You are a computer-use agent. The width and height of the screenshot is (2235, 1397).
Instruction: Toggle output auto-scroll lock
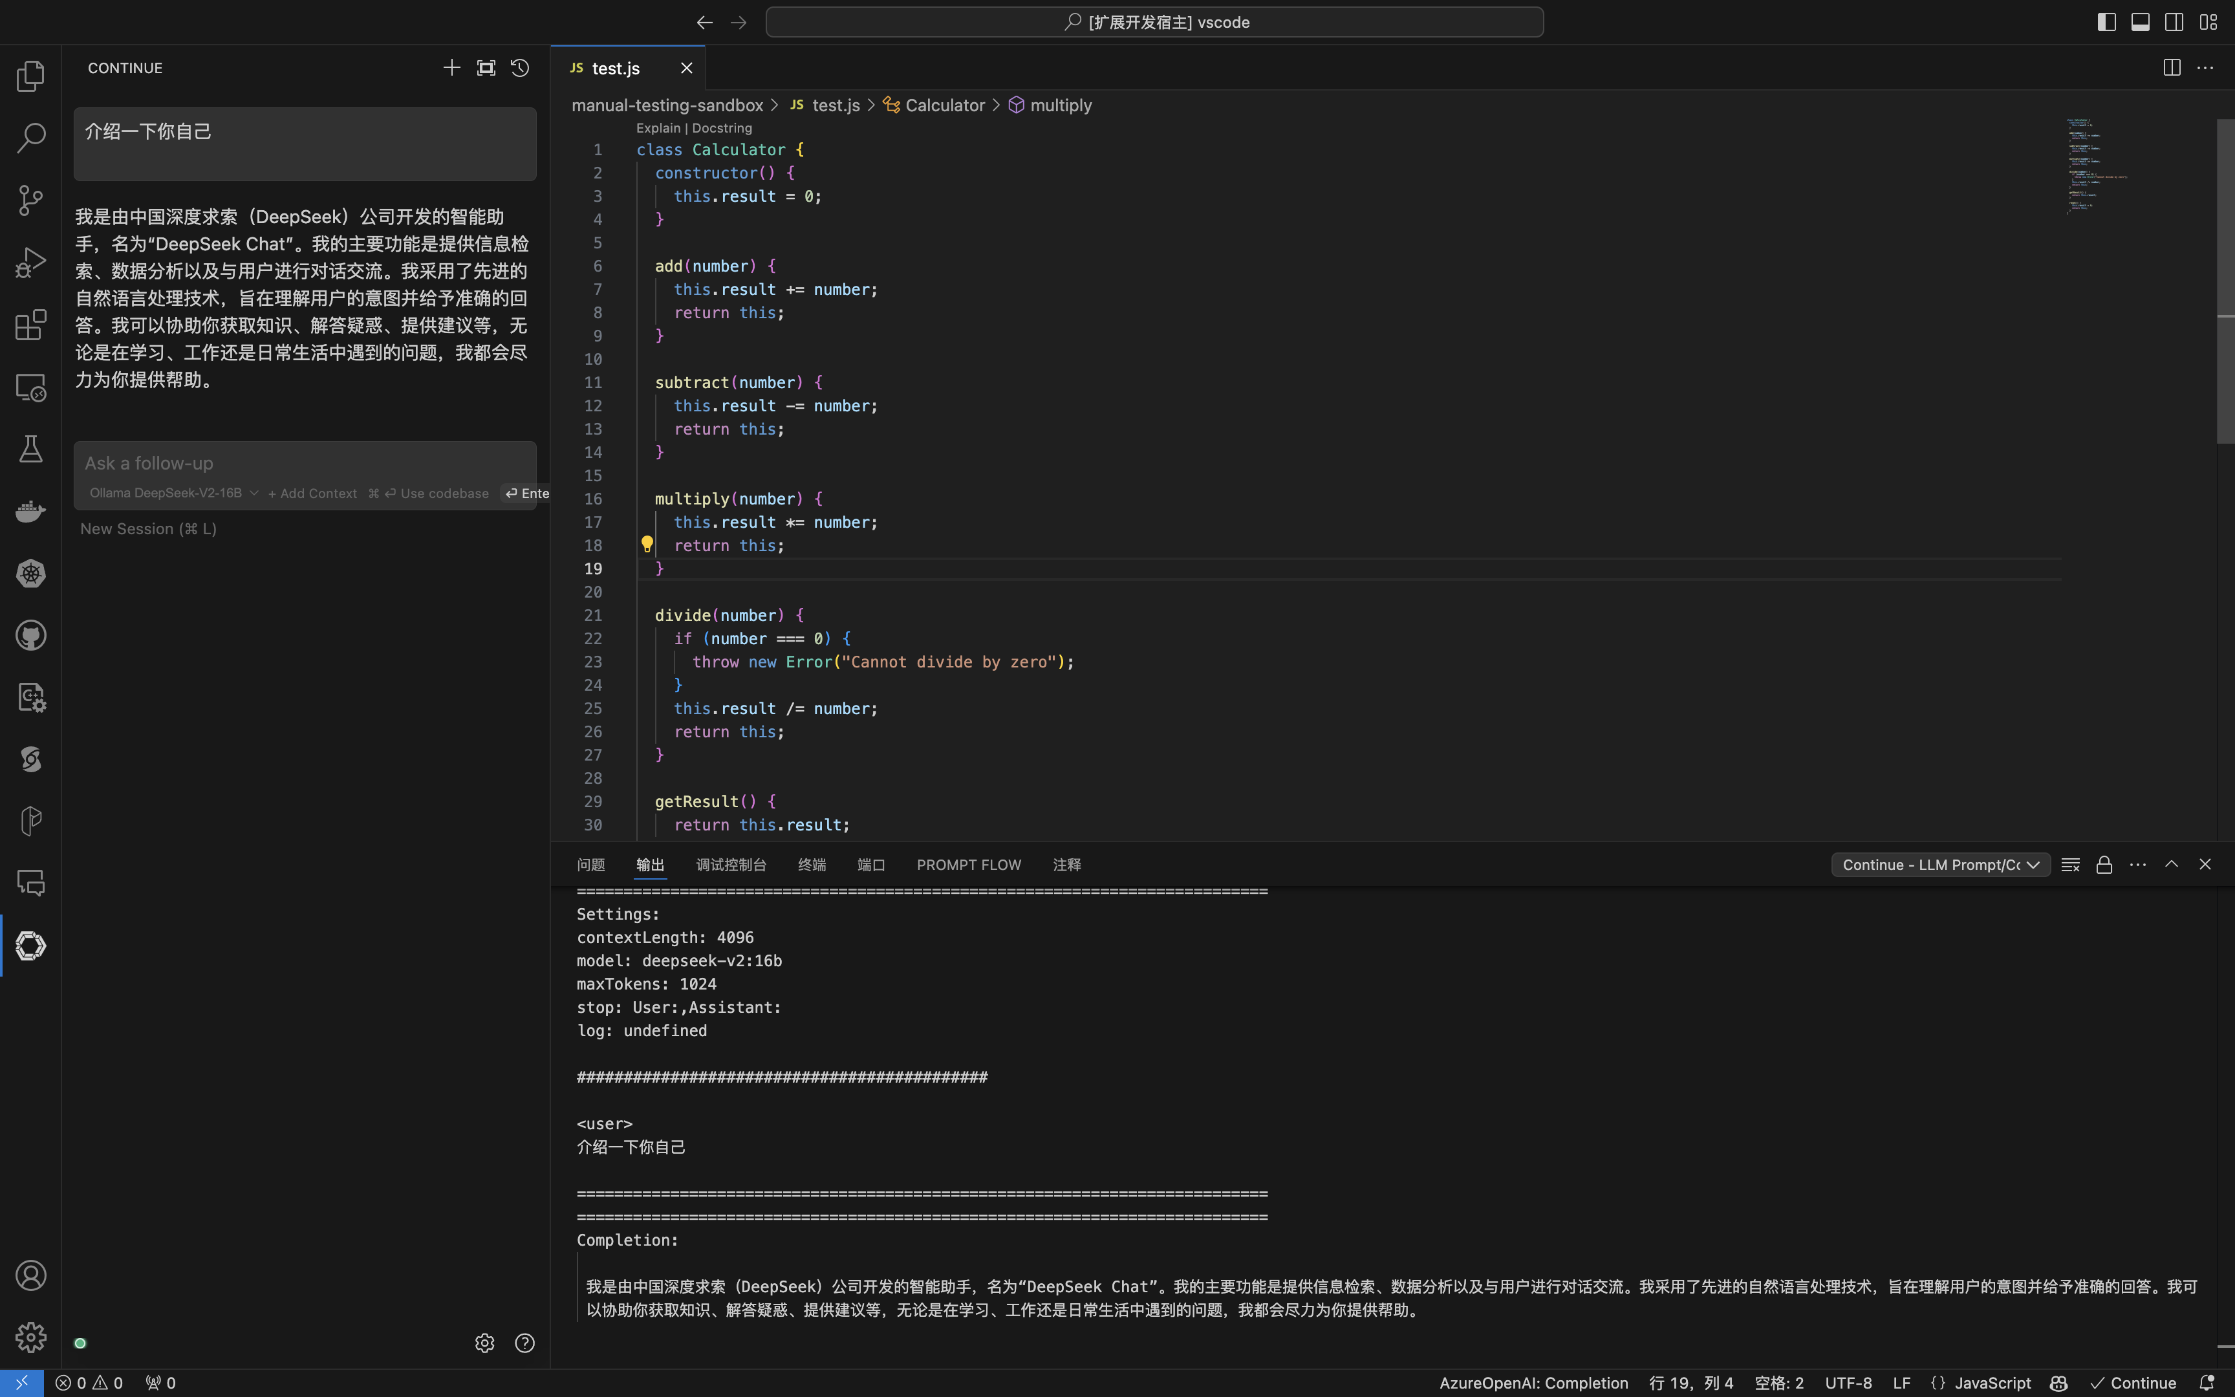coord(2104,865)
